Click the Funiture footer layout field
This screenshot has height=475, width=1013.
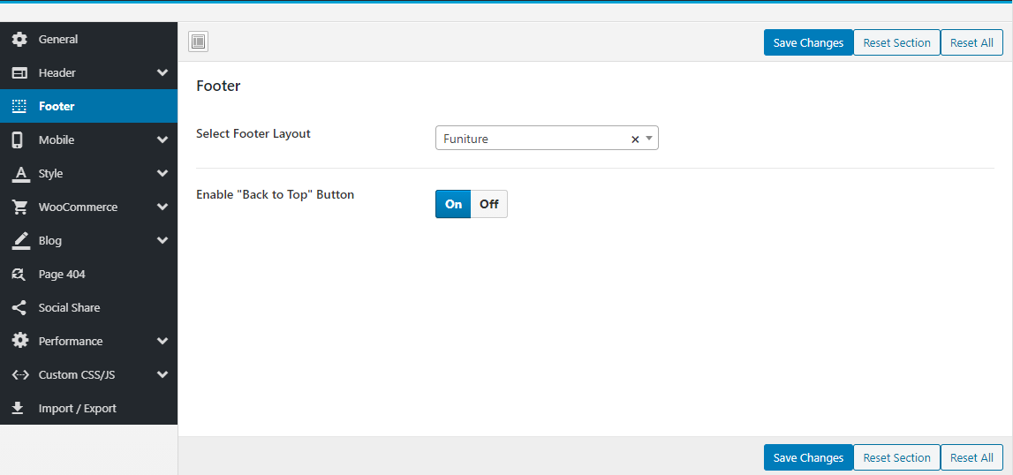pos(547,139)
